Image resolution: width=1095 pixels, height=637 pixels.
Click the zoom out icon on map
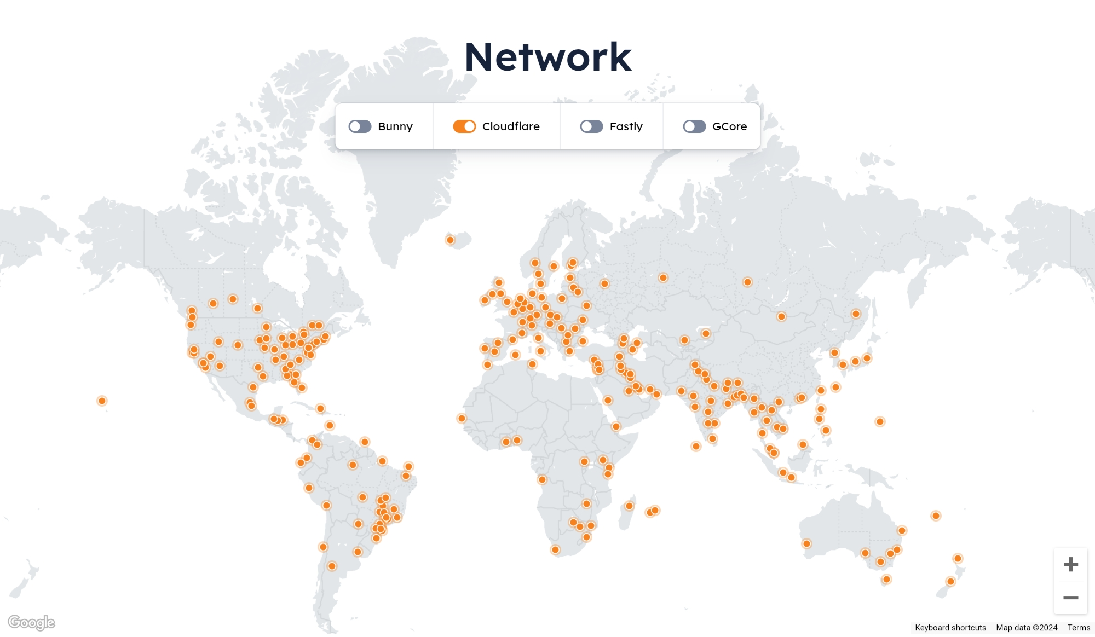pyautogui.click(x=1071, y=598)
